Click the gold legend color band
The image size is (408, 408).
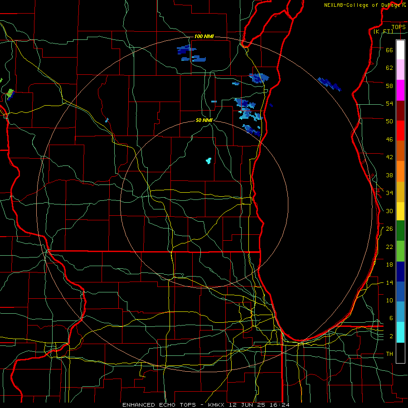click(x=400, y=192)
